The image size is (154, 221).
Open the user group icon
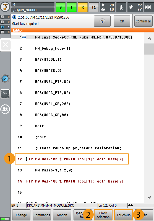coord(5,109)
